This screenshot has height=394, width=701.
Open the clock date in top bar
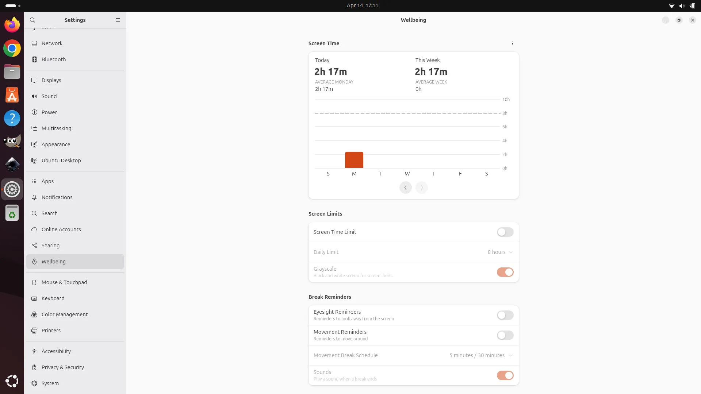362,5
